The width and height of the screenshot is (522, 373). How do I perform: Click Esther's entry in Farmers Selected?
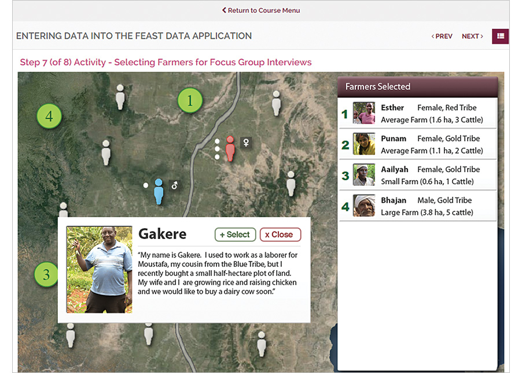tap(417, 113)
